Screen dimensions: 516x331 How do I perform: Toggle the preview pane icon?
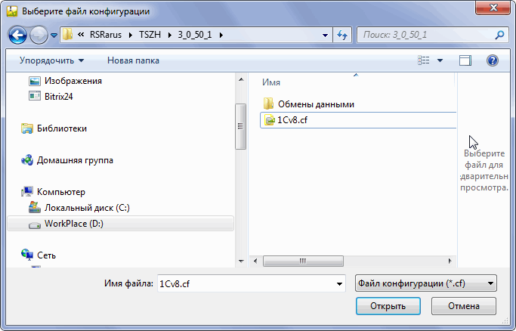[465, 60]
